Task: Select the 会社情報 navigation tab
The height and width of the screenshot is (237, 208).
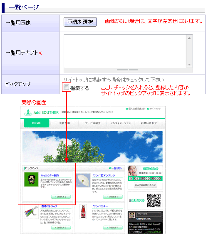Action: click(x=64, y=123)
